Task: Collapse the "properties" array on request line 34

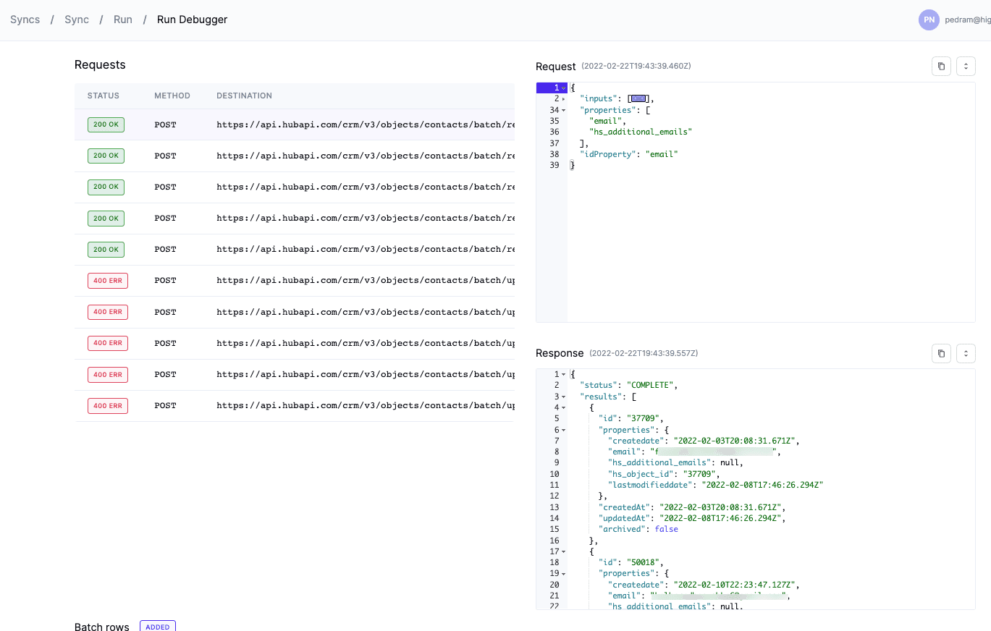Action: tap(563, 110)
